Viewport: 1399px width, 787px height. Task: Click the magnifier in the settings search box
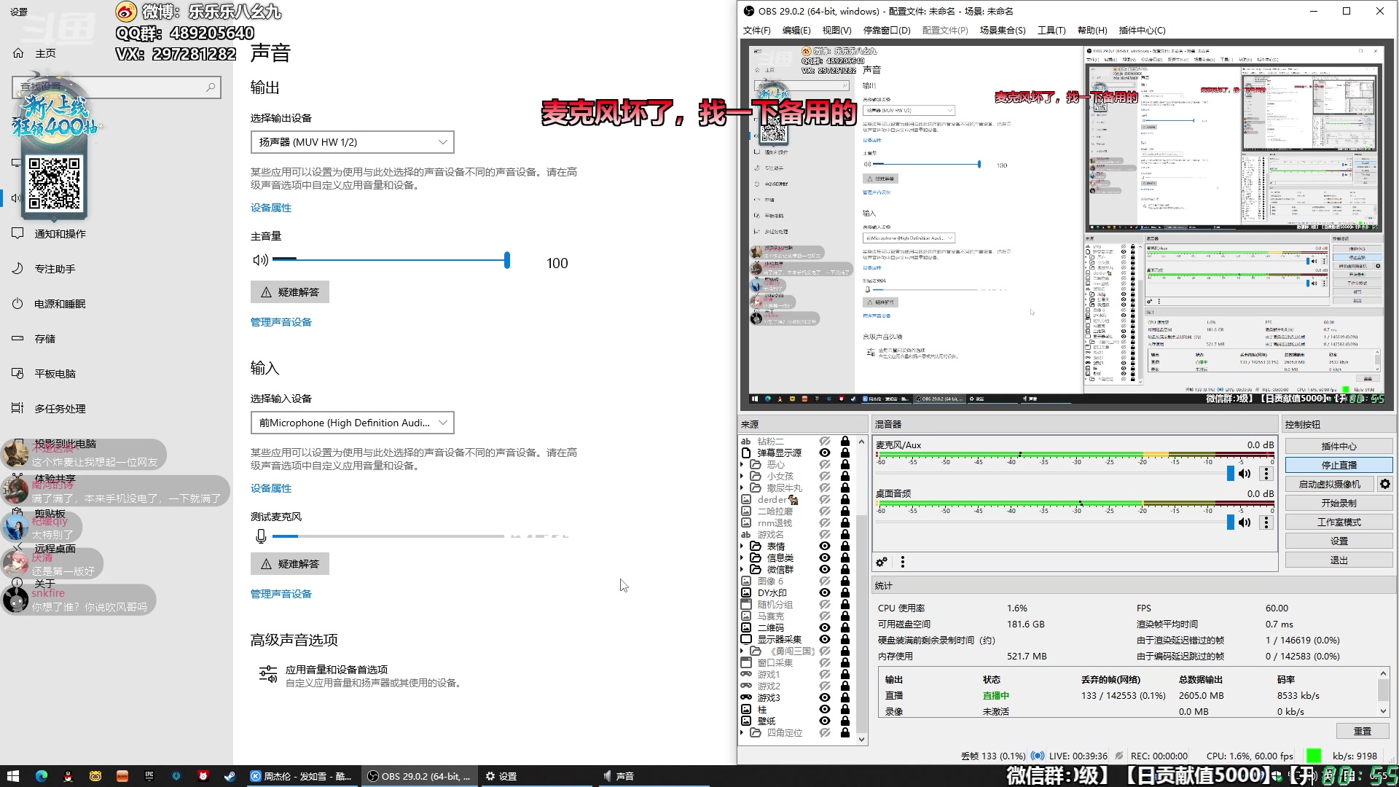211,87
